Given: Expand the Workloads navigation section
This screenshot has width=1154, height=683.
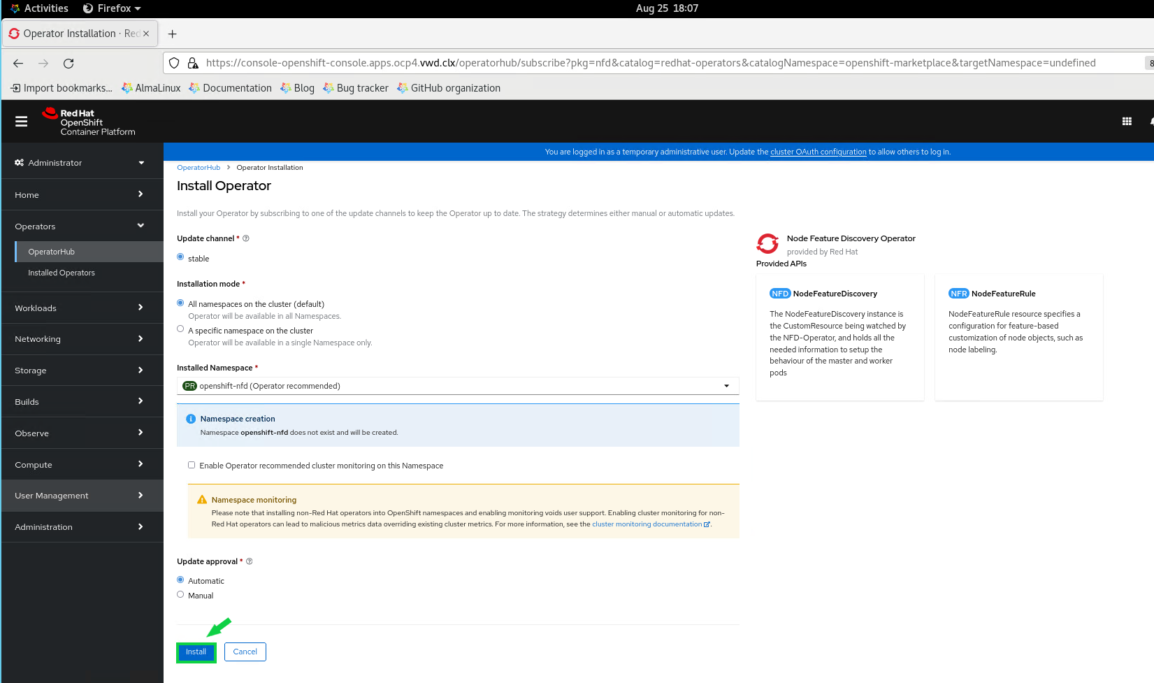Looking at the screenshot, I should point(82,308).
